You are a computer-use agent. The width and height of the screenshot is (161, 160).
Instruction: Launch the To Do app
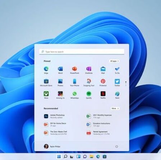pos(117,70)
